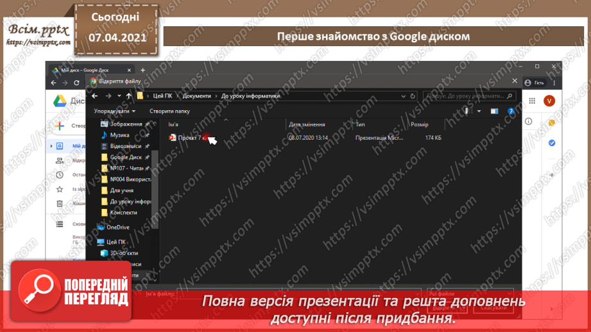Viewport: 591px width, 332px height.
Task: Open the Всім.pptx site link
Action: pyautogui.click(x=39, y=42)
